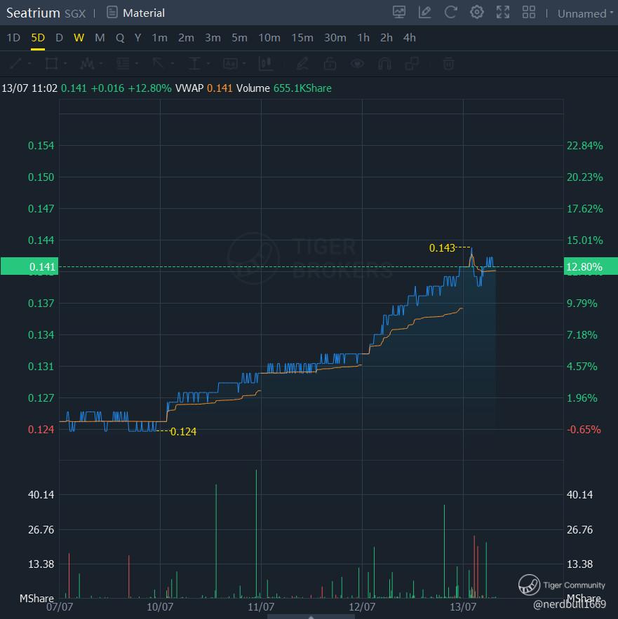Open wave pattern tool dropdown arrow
Screen dimensions: 618x619
[x=101, y=63]
